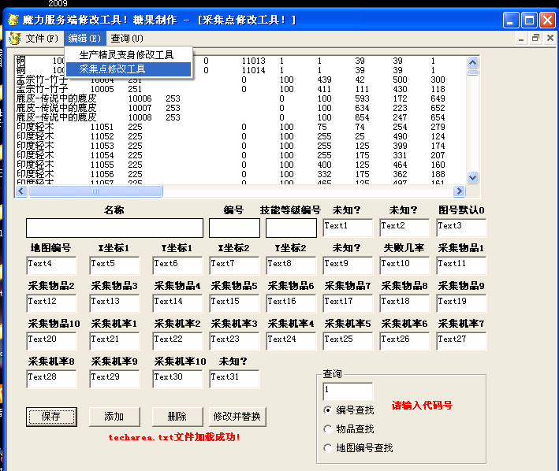Open the 文件(F) menu
559x471 pixels.
click(41, 38)
